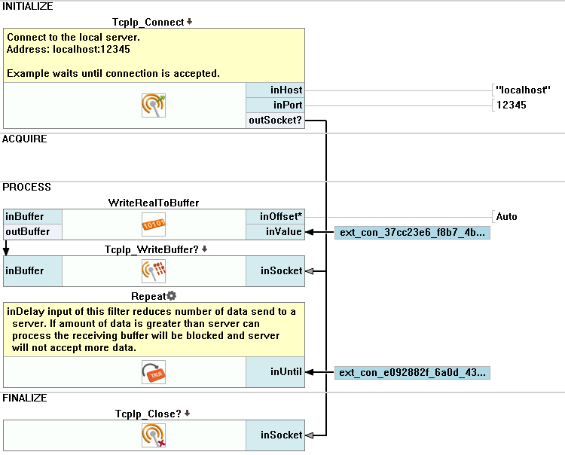Viewport: 565px width, 455px height.
Task: Select the TcpIp_Close filter icon
Action: (154, 435)
